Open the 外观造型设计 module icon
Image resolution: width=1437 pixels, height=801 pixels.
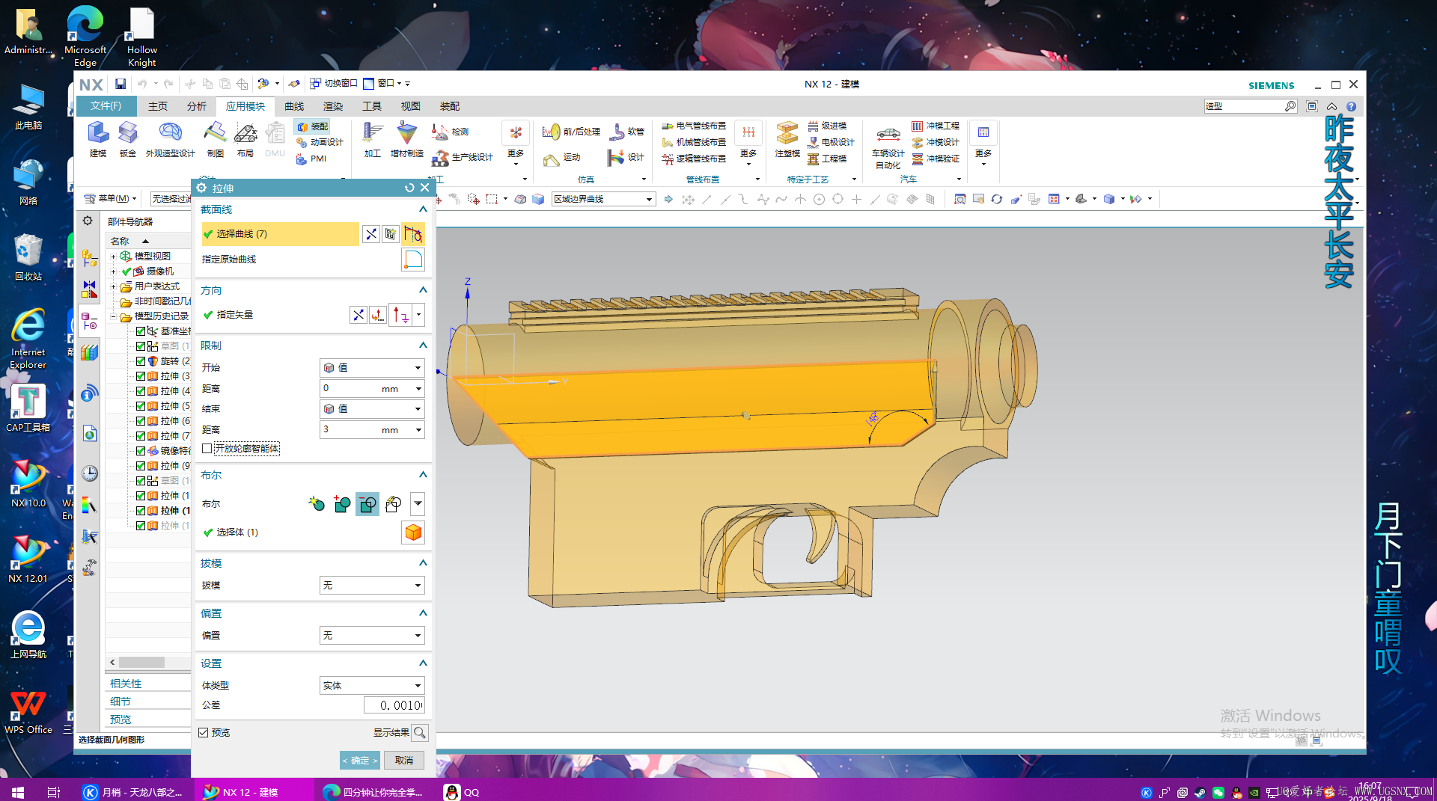click(x=170, y=139)
